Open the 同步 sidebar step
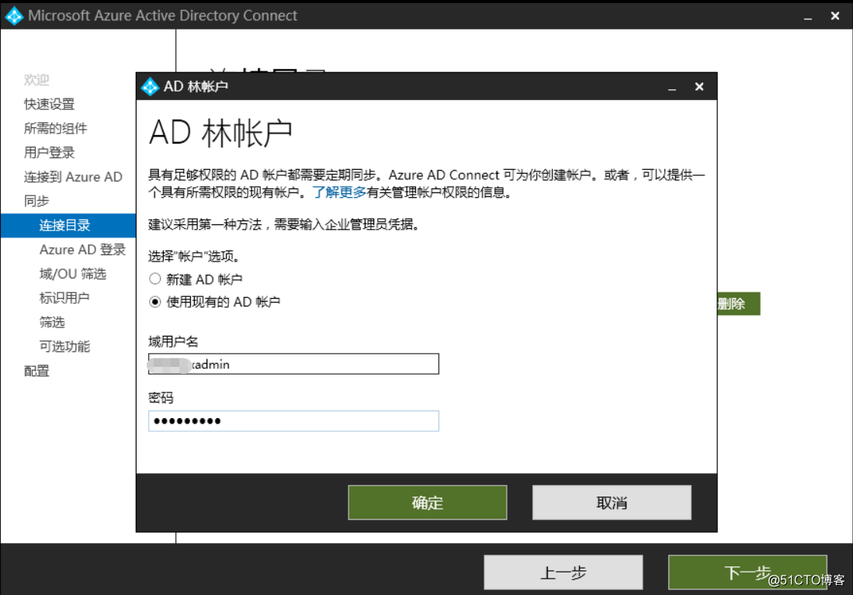Screen dimensions: 853x595 pos(36,201)
